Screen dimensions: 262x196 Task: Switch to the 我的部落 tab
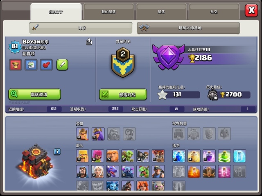[x=108, y=12]
